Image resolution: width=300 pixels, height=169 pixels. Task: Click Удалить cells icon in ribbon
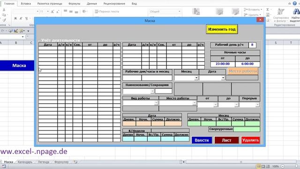coord(252,15)
